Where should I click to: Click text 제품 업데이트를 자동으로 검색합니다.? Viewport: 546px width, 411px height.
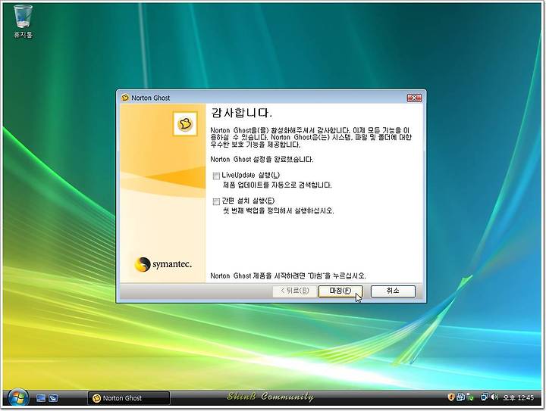click(x=278, y=185)
